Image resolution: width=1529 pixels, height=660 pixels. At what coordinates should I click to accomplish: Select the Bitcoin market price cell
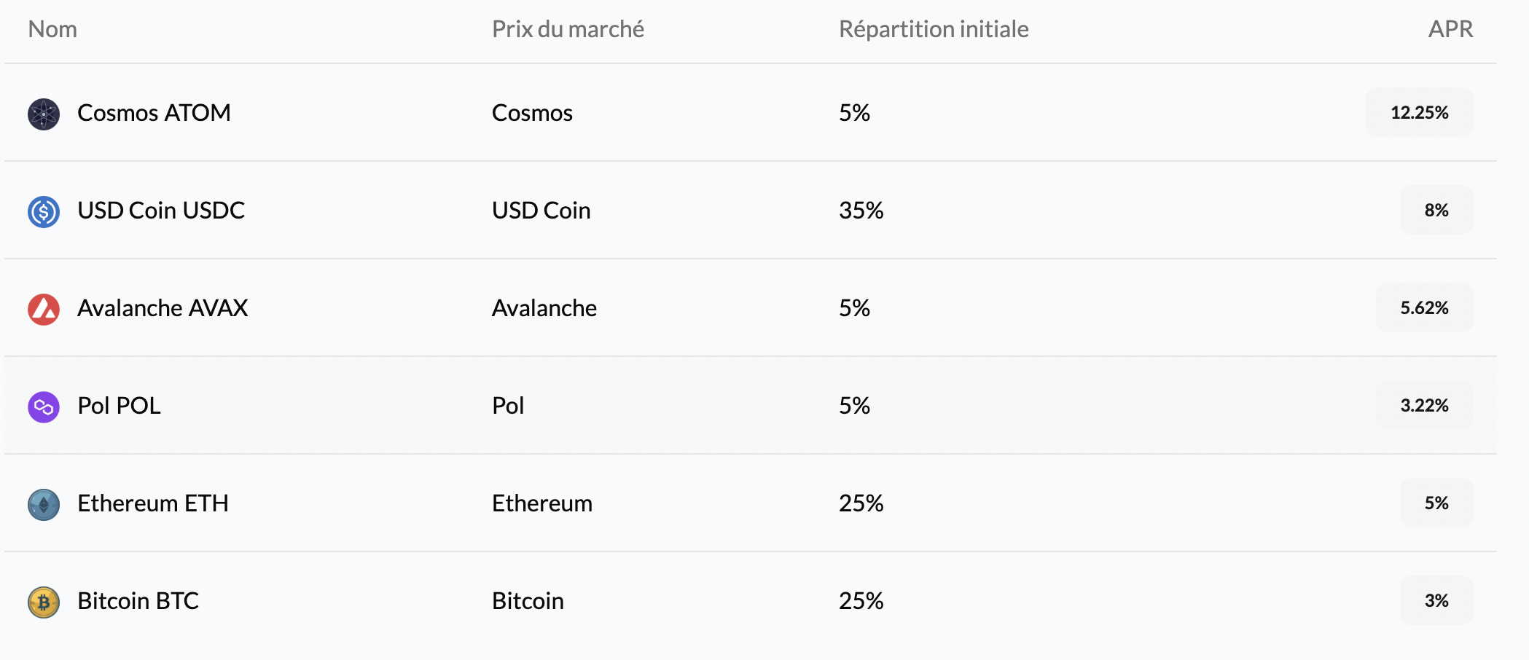pos(528,601)
